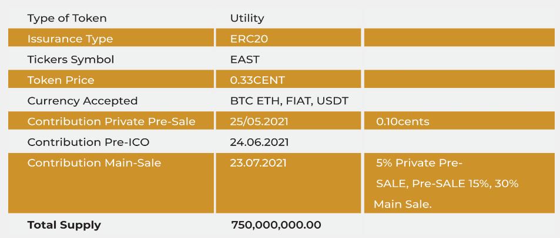Click the Issurance Type row label
This screenshot has height=238, width=560.
coord(70,39)
